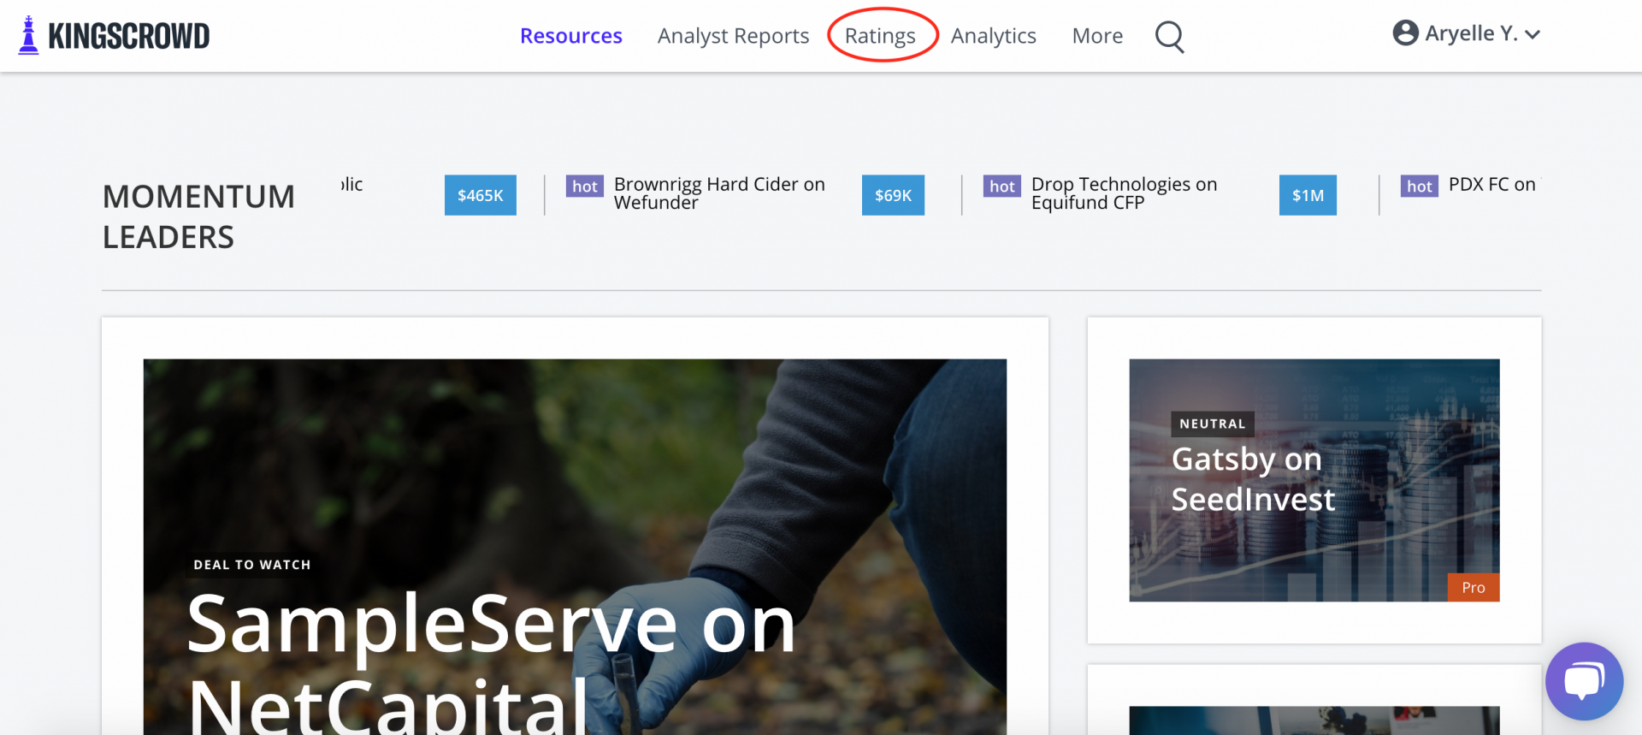The width and height of the screenshot is (1642, 735).
Task: Click the $465K amount badge
Action: [481, 195]
